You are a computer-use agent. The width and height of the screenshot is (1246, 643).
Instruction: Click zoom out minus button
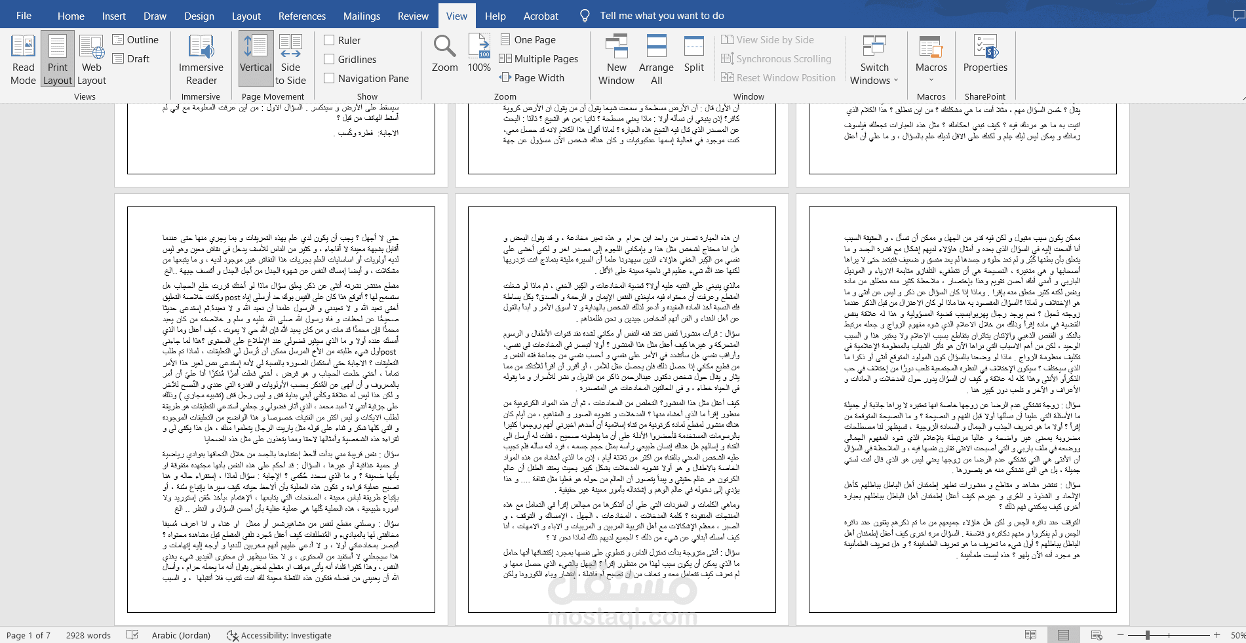pos(1120,635)
